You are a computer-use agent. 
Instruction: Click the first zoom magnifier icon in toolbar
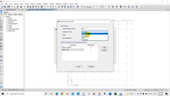tap(28, 7)
